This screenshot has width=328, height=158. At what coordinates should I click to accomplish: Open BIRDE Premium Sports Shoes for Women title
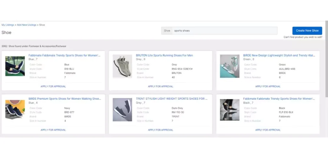[x=65, y=99]
